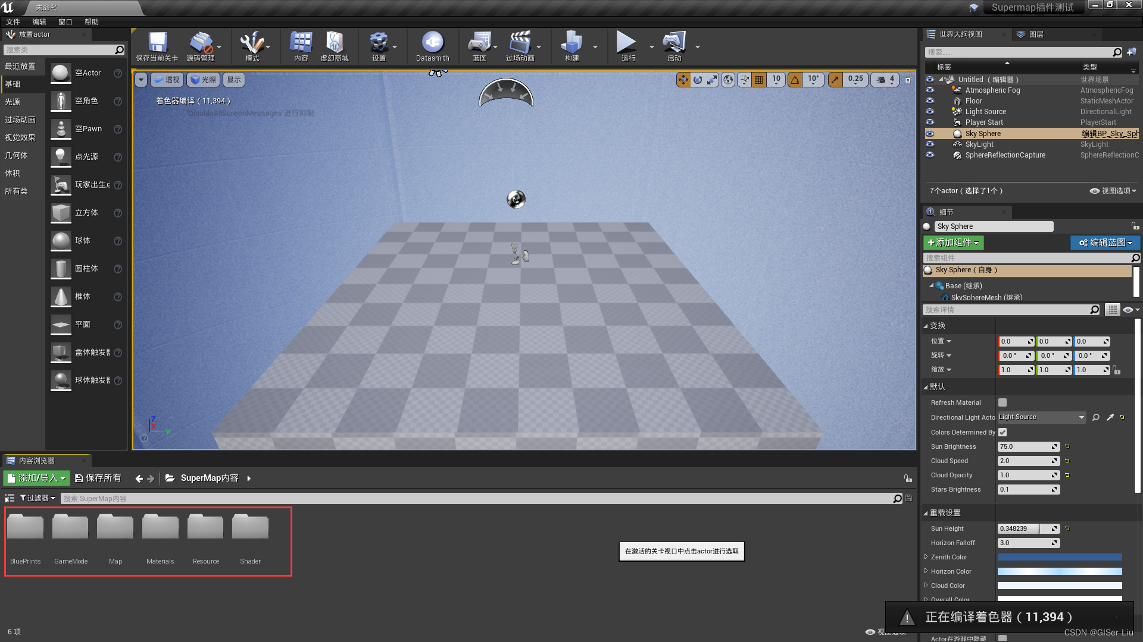Select the 立方体 cube placement icon

[60, 212]
